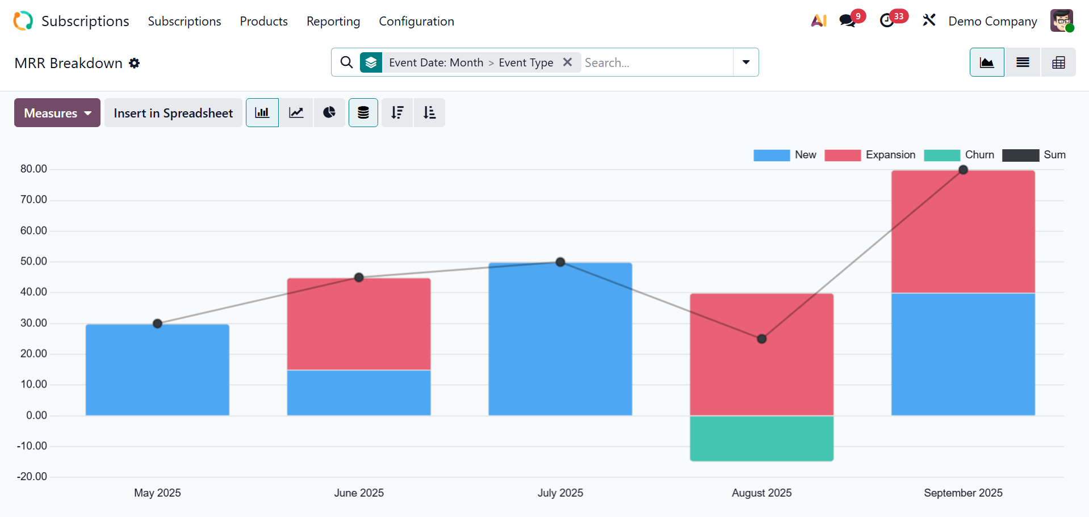Toggle the search options dropdown arrow

point(746,62)
